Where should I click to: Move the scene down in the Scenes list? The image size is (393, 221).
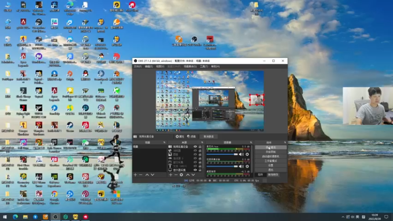(152, 175)
